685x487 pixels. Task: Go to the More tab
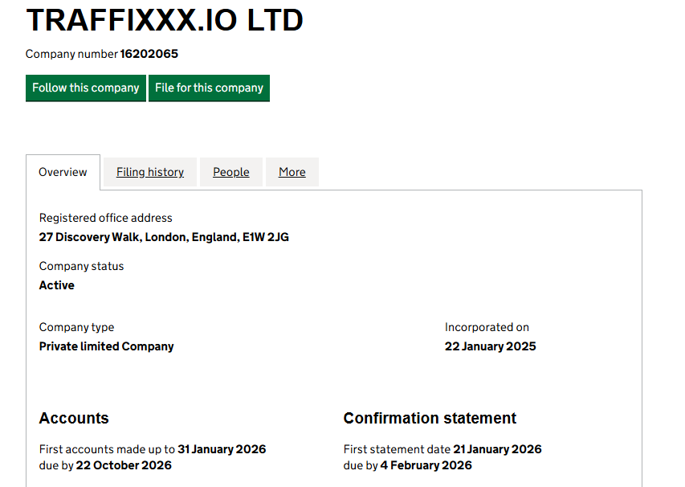(292, 172)
